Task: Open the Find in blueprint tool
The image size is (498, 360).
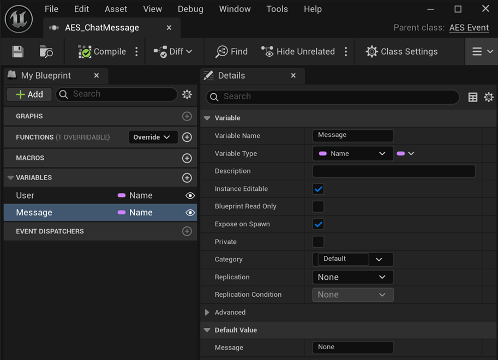Action: 231,52
